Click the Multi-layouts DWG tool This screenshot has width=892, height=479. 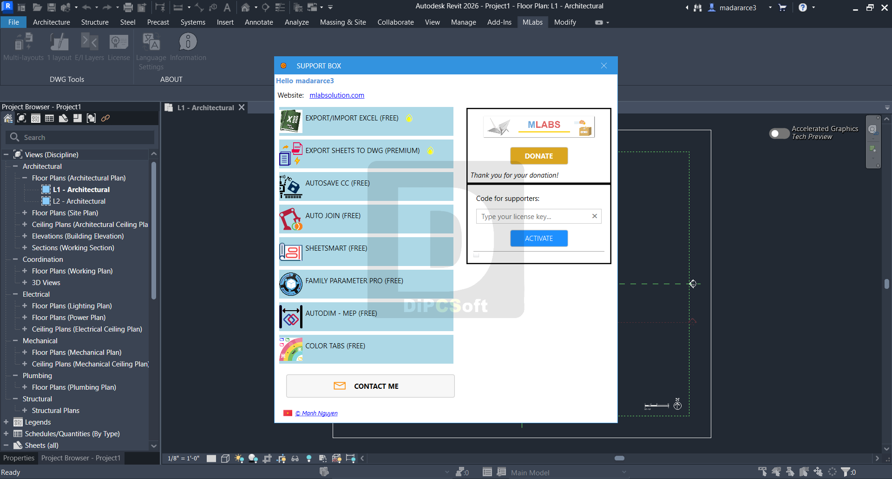[x=23, y=47]
